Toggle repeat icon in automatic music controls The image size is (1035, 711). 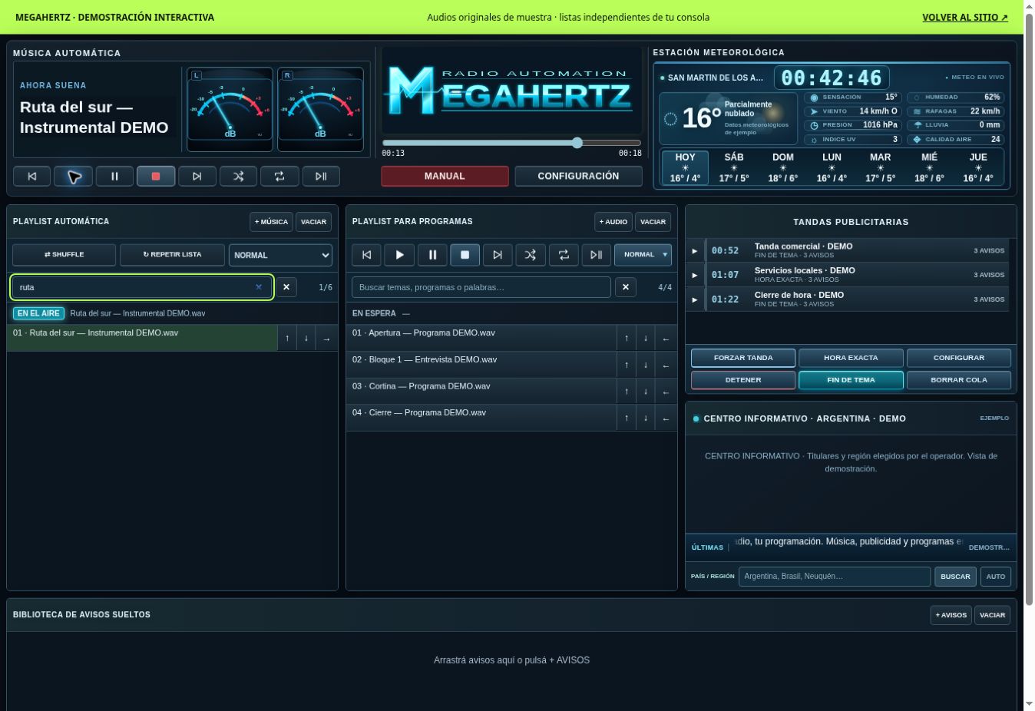pos(279,176)
